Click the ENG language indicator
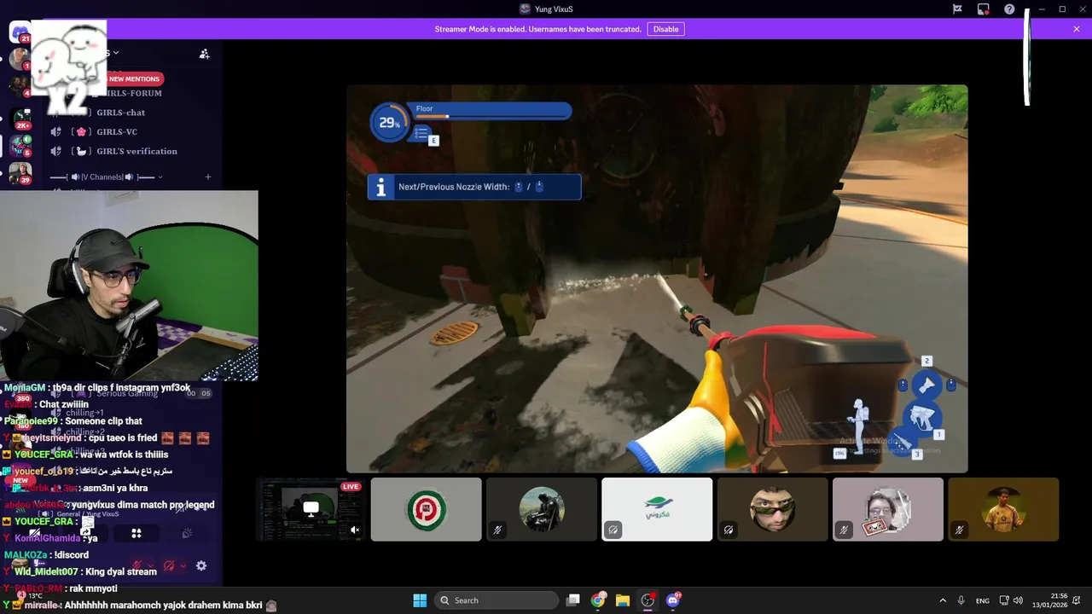This screenshot has height=614, width=1092. click(983, 600)
